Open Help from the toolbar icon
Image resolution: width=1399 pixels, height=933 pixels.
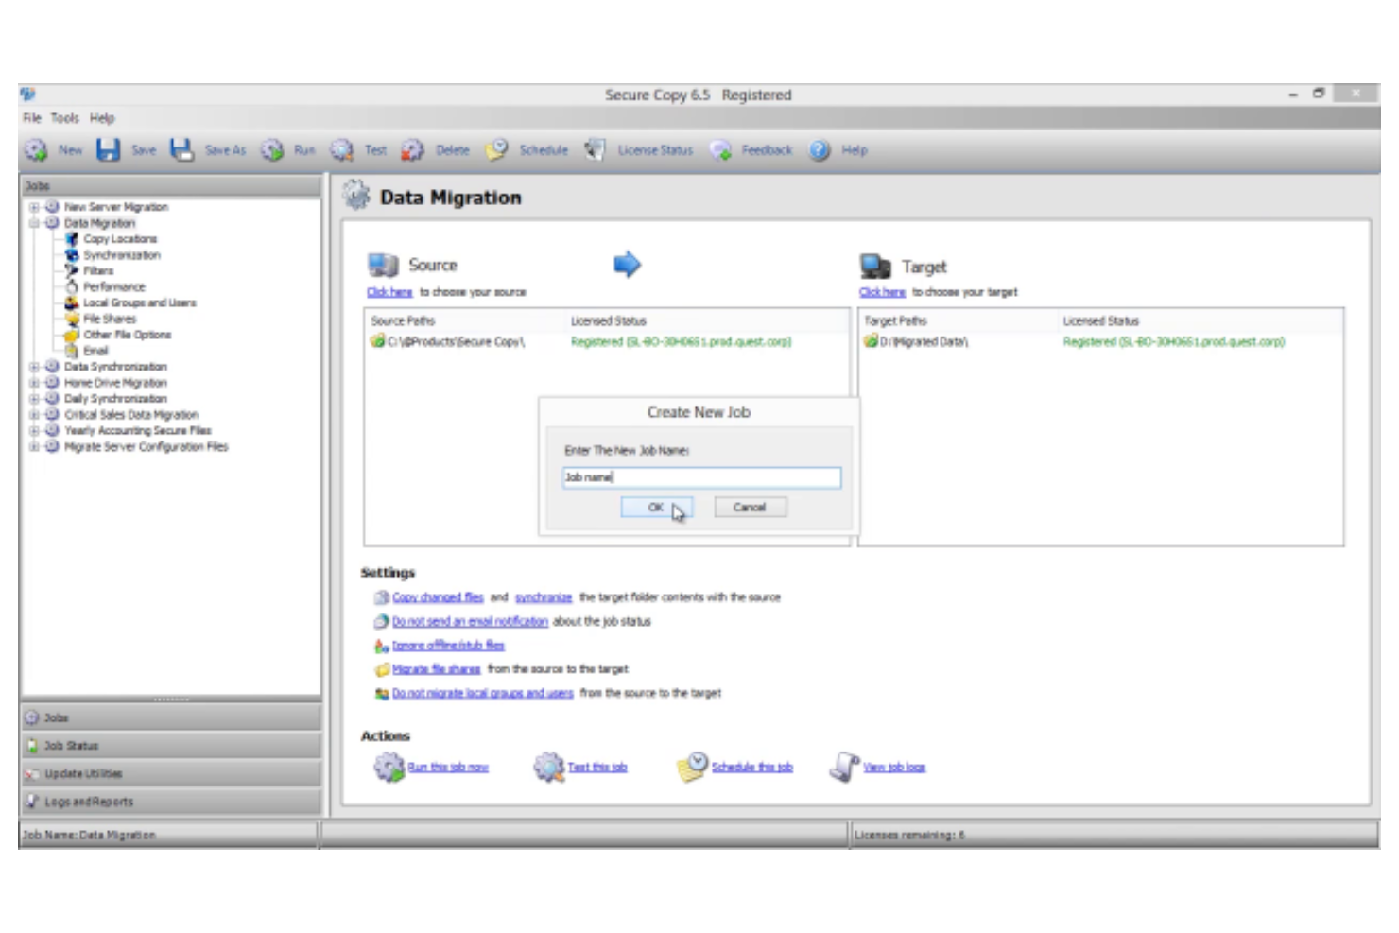point(820,150)
